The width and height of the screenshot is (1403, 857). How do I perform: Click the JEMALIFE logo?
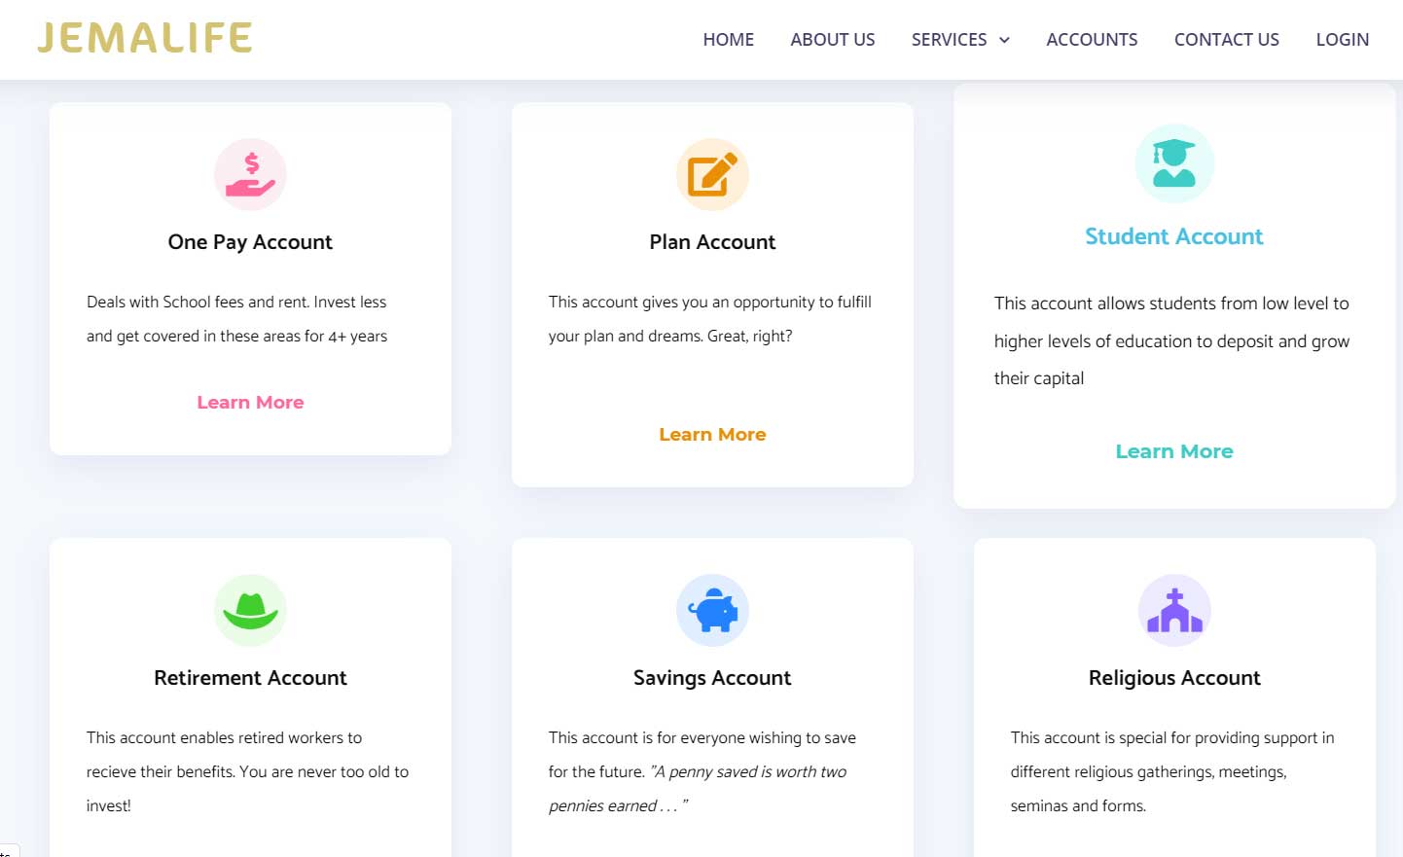coord(145,38)
